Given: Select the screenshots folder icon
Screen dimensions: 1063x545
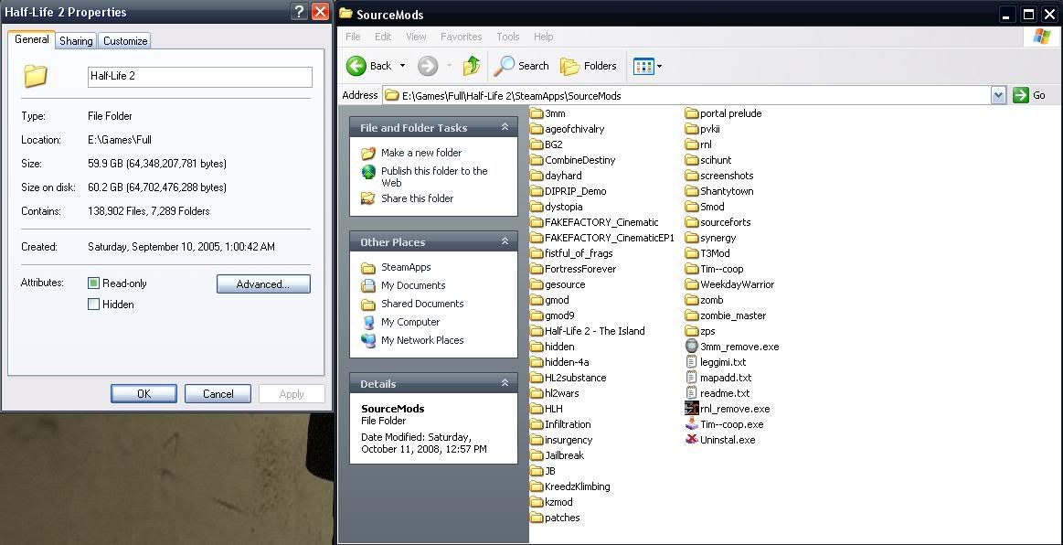Looking at the screenshot, I should tap(692, 176).
